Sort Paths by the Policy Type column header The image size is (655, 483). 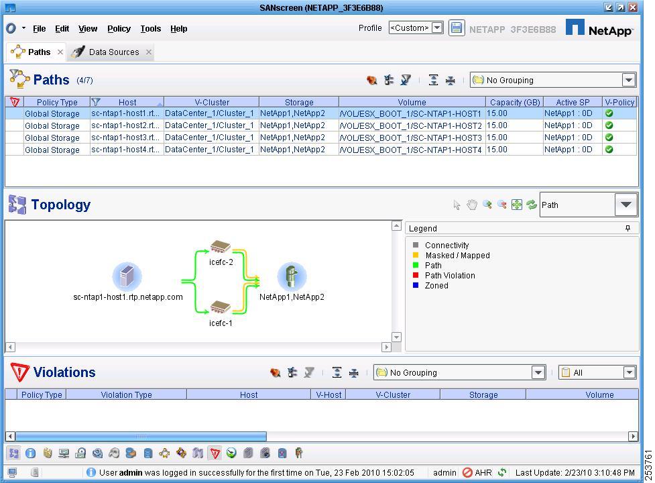point(57,102)
